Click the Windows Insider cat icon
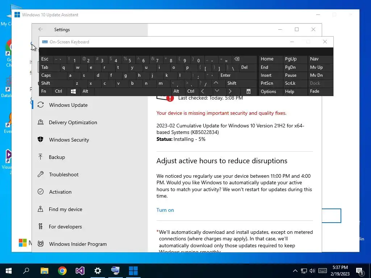 tap(41, 244)
